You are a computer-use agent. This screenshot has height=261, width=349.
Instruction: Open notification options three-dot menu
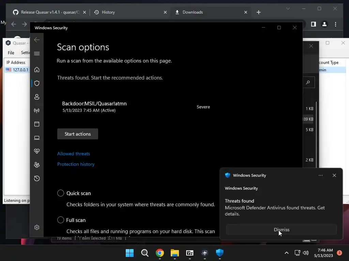point(321,175)
